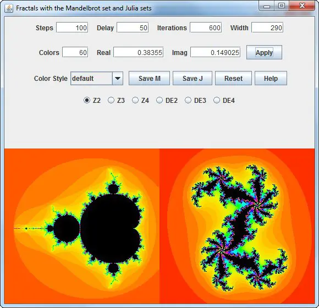319x308 pixels.
Task: Click the Colors count field
Action: point(75,52)
